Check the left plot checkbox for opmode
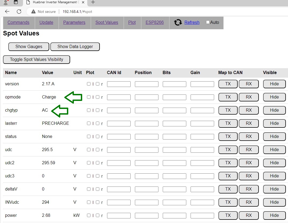288x223 pixels. point(89,97)
